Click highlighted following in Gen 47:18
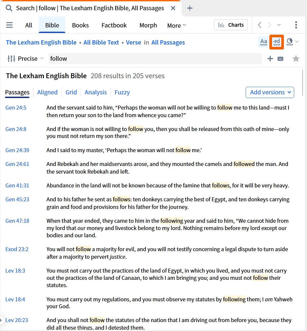Viewport: 307px width, 331px height. [172, 221]
